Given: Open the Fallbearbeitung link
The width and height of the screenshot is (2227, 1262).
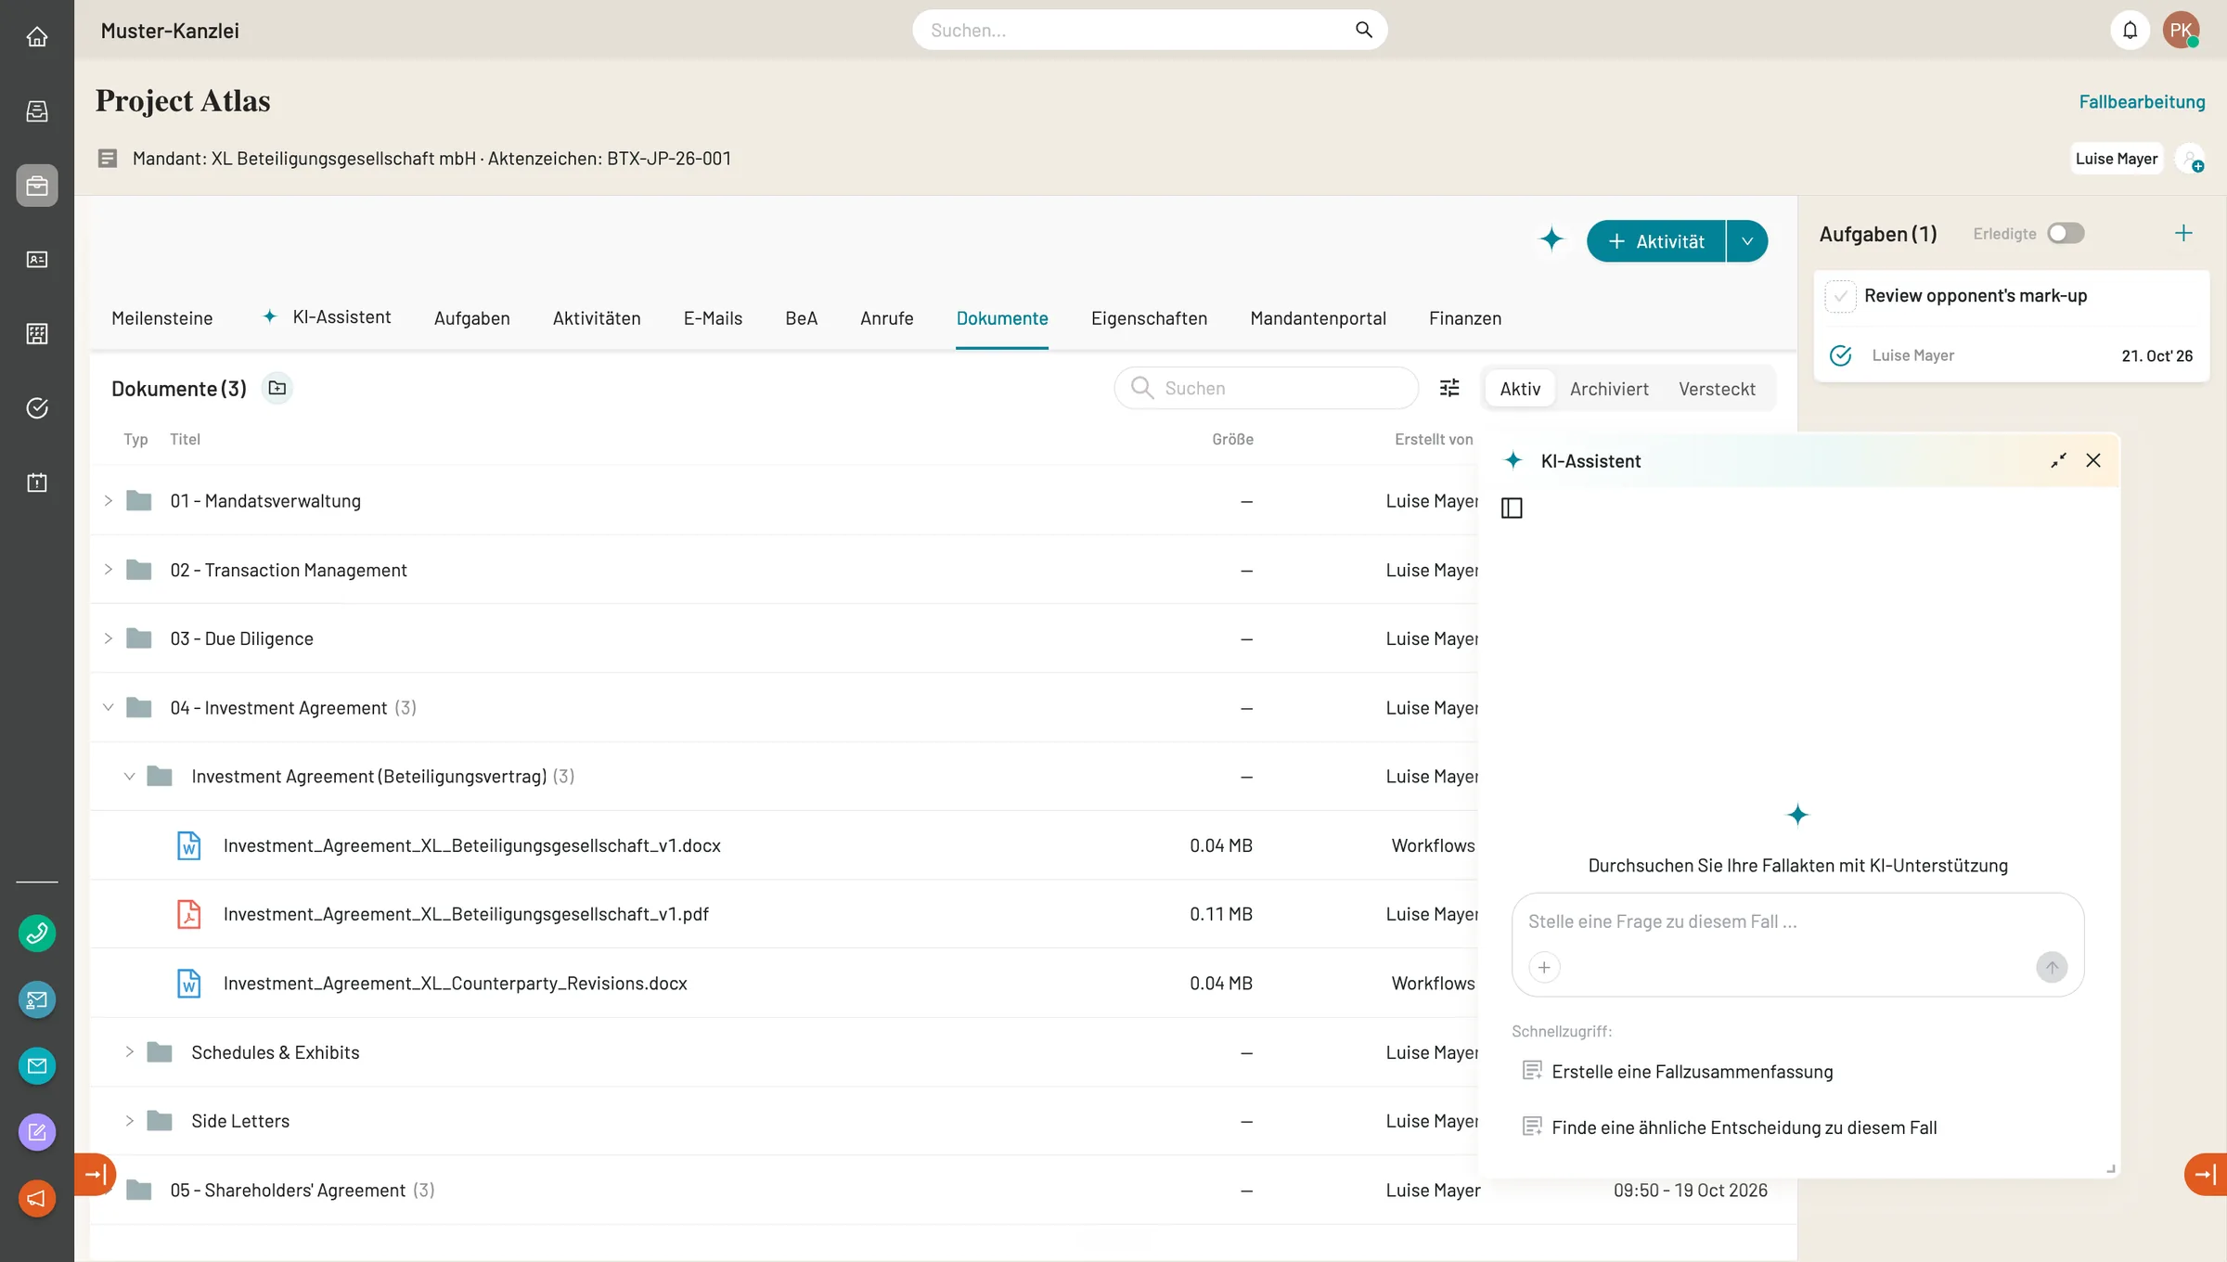Looking at the screenshot, I should point(2142,102).
